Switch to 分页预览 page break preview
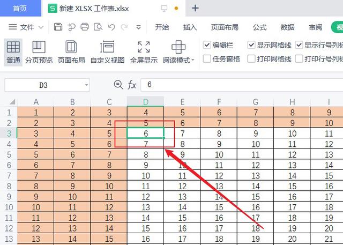The image size is (343, 245). pos(39,53)
